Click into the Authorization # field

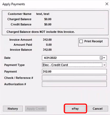click(x=74, y=84)
